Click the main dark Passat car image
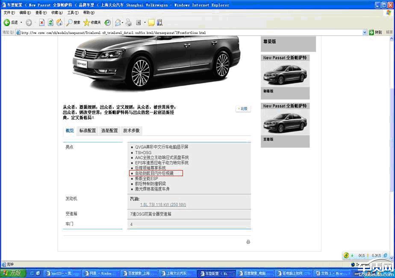The width and height of the screenshot is (395, 278). (156, 62)
